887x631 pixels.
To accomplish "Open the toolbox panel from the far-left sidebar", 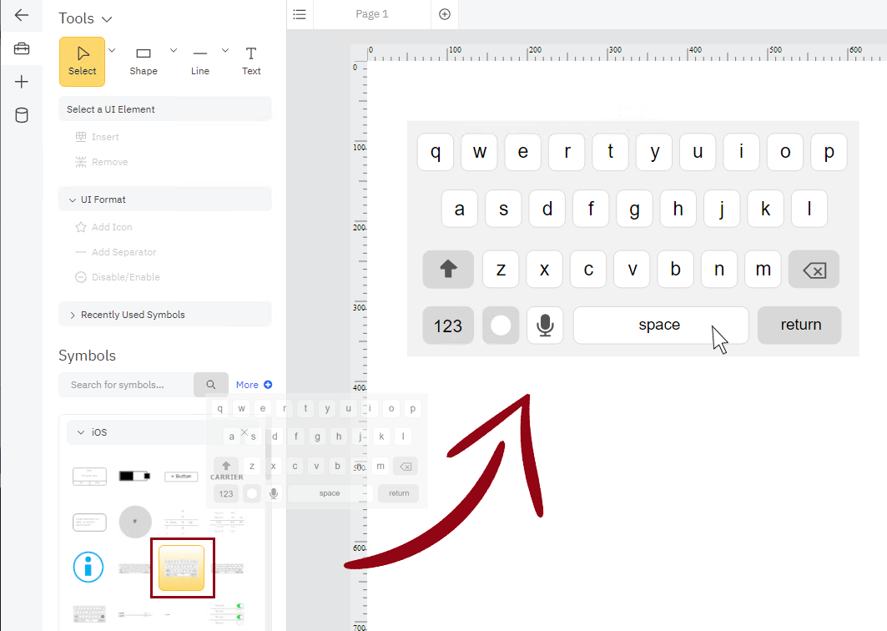I will tap(21, 48).
